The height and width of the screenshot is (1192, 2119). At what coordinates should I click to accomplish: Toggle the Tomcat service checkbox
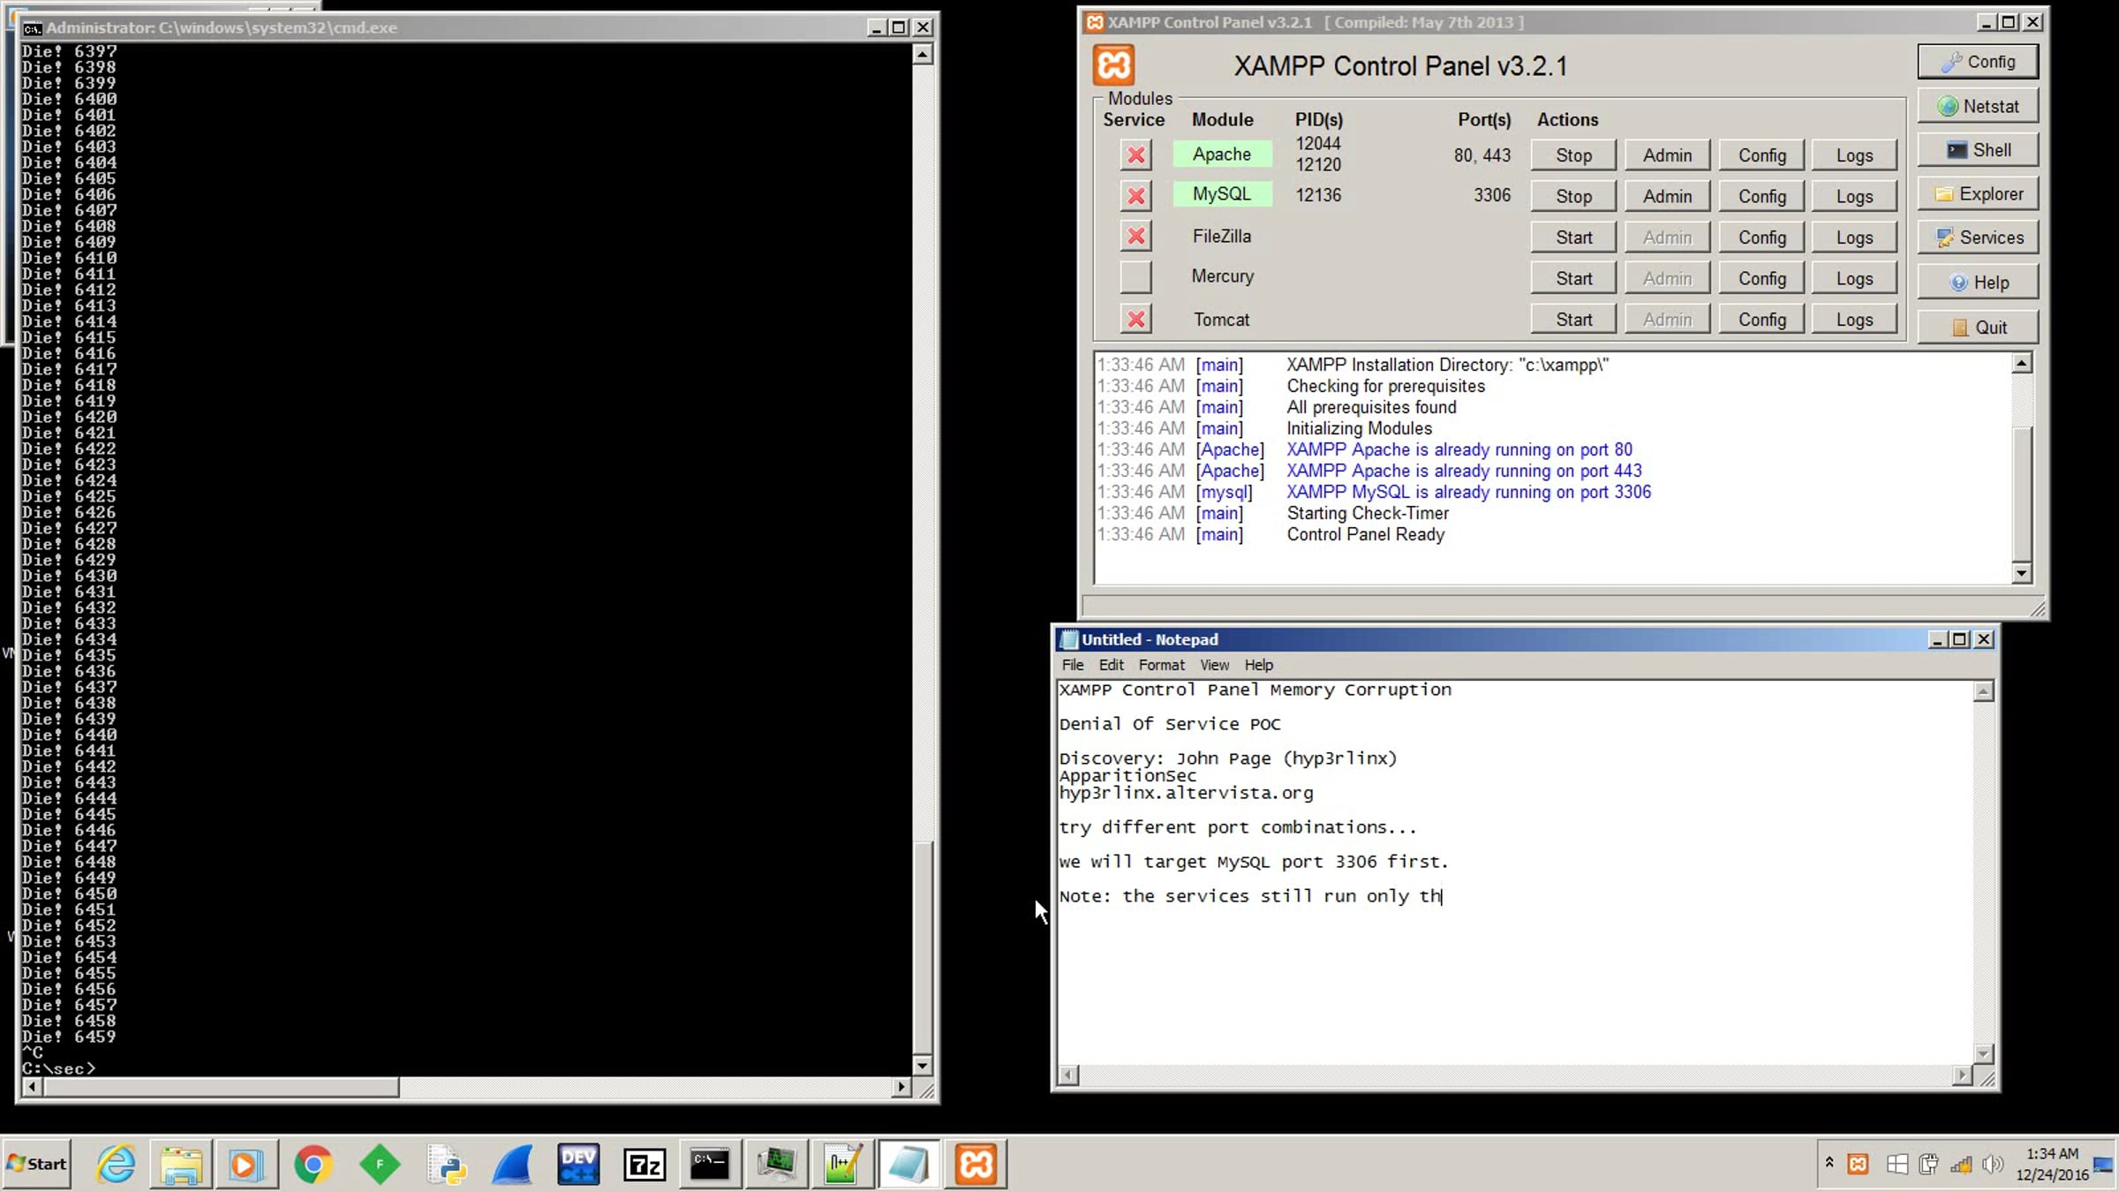pyautogui.click(x=1136, y=319)
